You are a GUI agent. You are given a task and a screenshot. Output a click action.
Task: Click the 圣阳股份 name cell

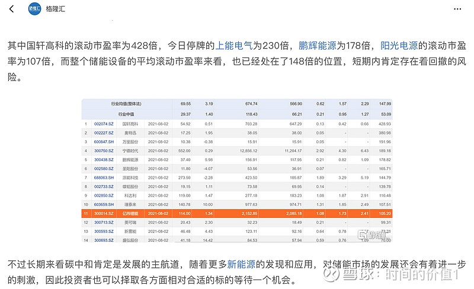130,169
